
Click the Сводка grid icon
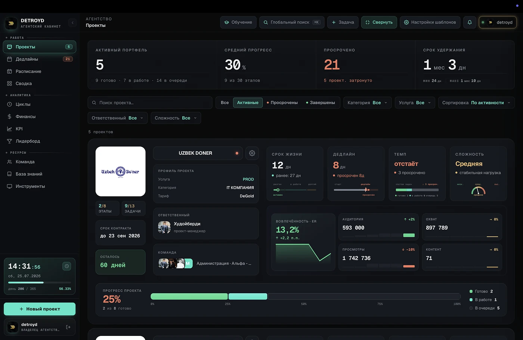pyautogui.click(x=10, y=84)
